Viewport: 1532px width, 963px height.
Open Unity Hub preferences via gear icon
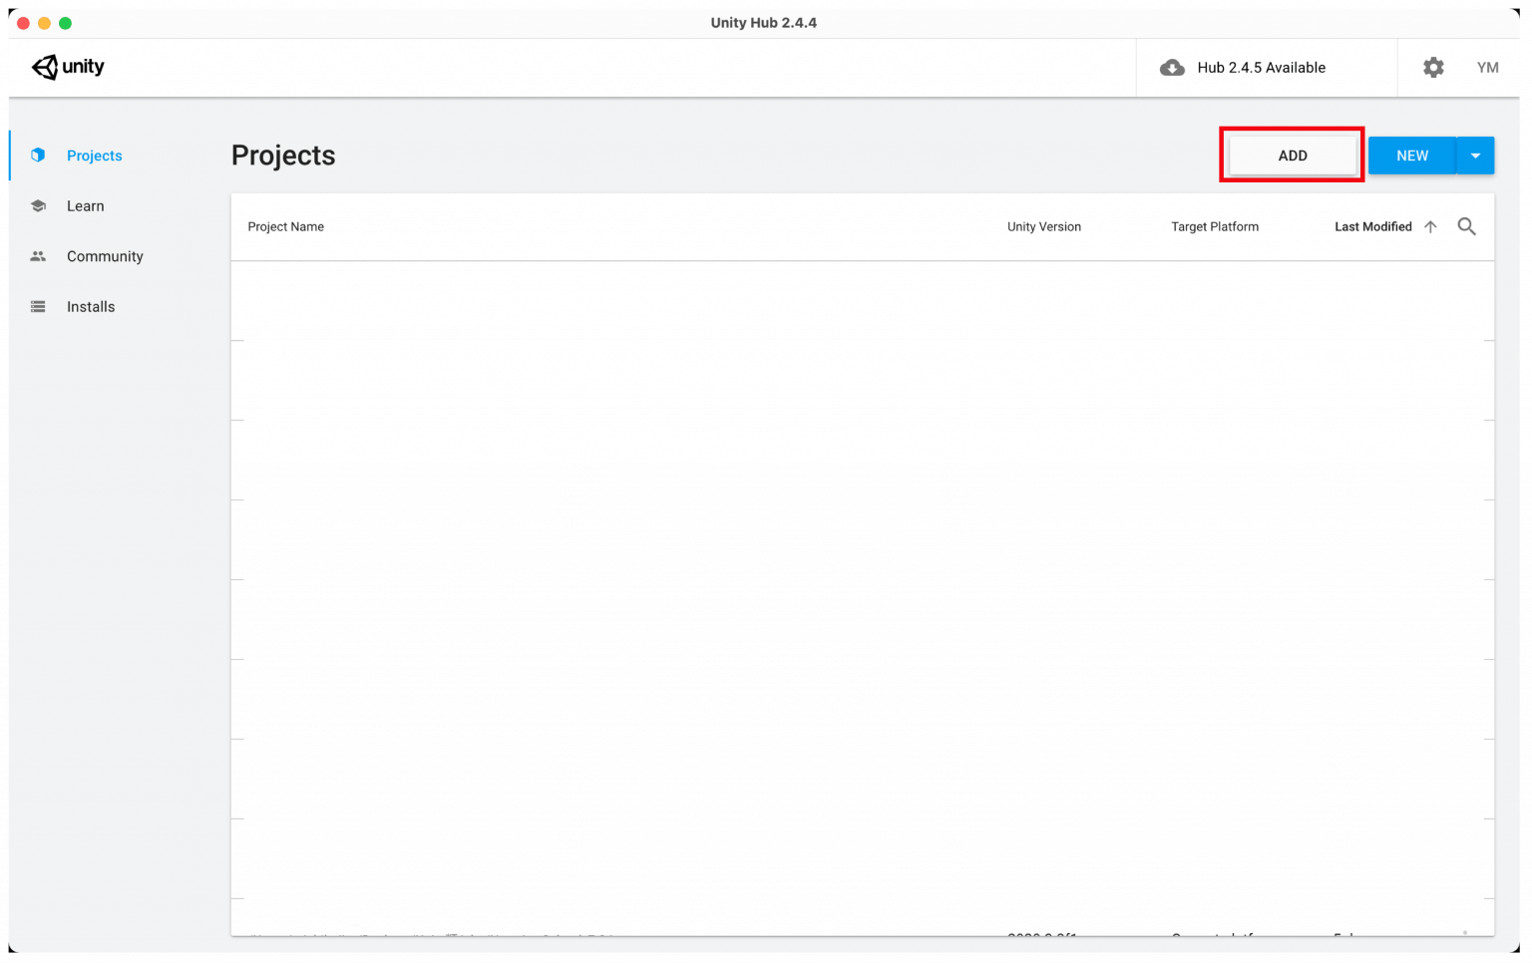click(1433, 67)
